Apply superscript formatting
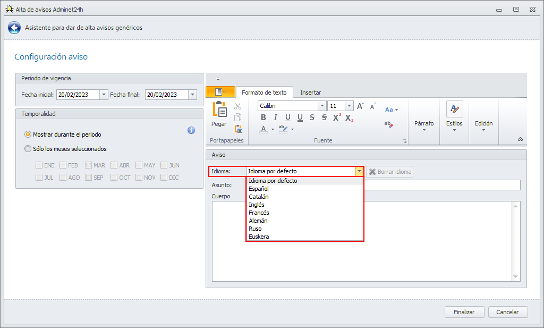 point(337,117)
